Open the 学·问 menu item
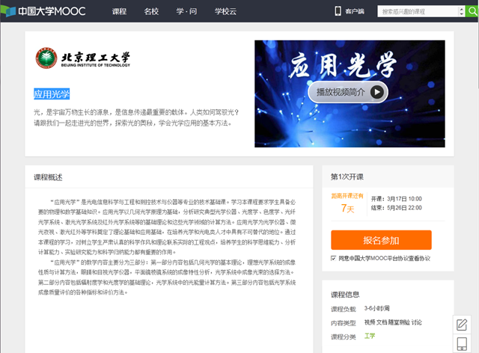Image resolution: width=479 pixels, height=353 pixels. pos(186,12)
